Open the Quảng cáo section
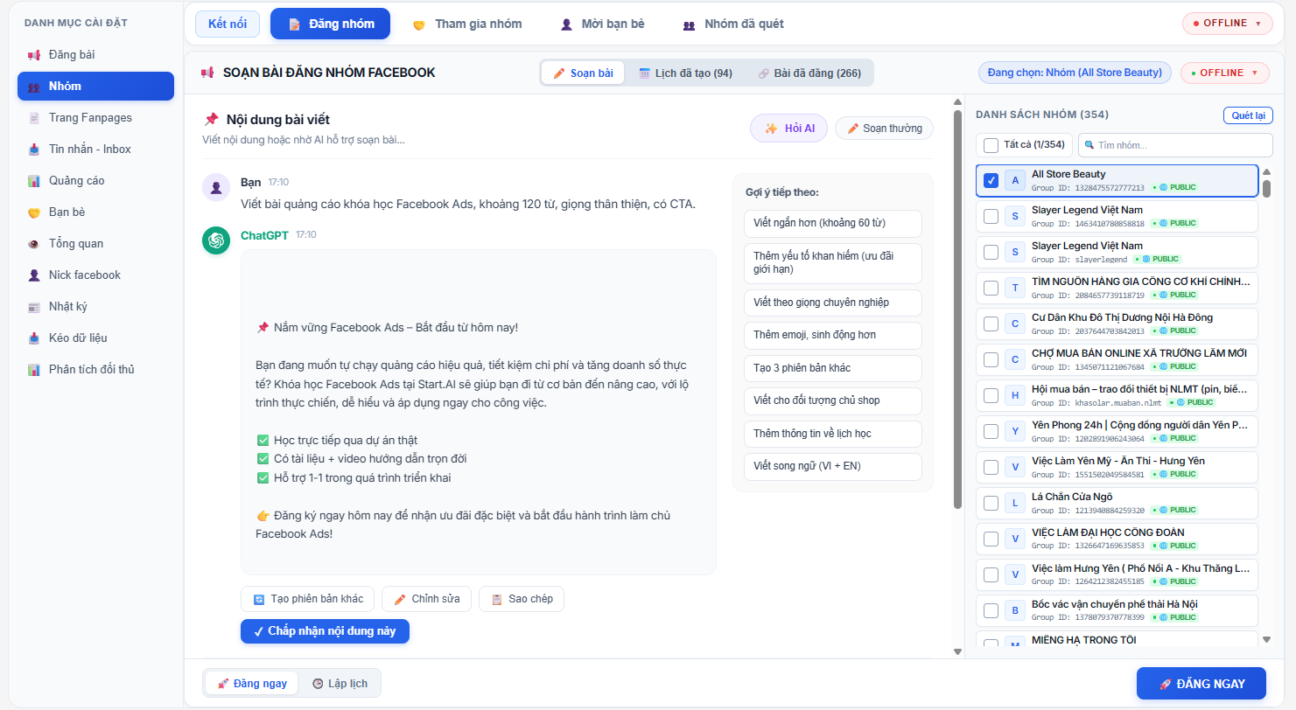The width and height of the screenshot is (1296, 710). [x=95, y=181]
